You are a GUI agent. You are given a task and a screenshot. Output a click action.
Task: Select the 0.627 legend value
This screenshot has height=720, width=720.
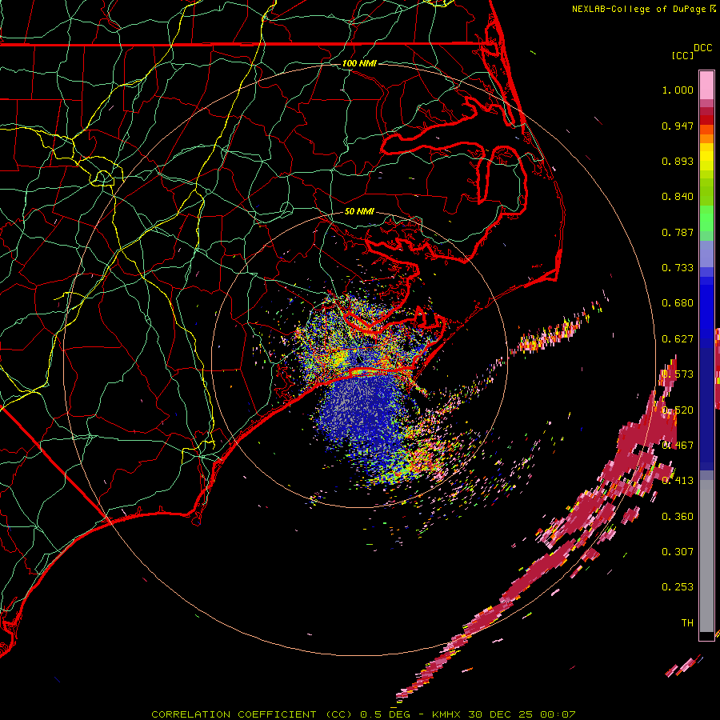tap(678, 339)
